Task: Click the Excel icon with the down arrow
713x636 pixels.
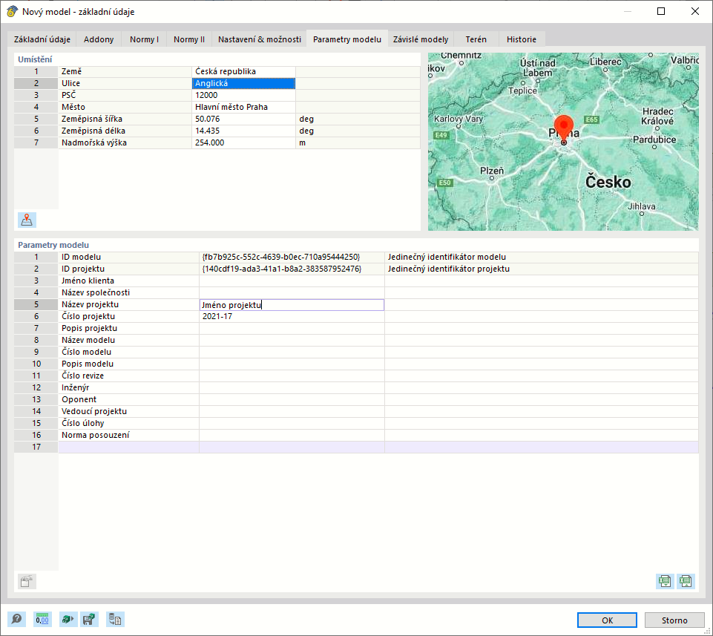Action: coord(665,581)
